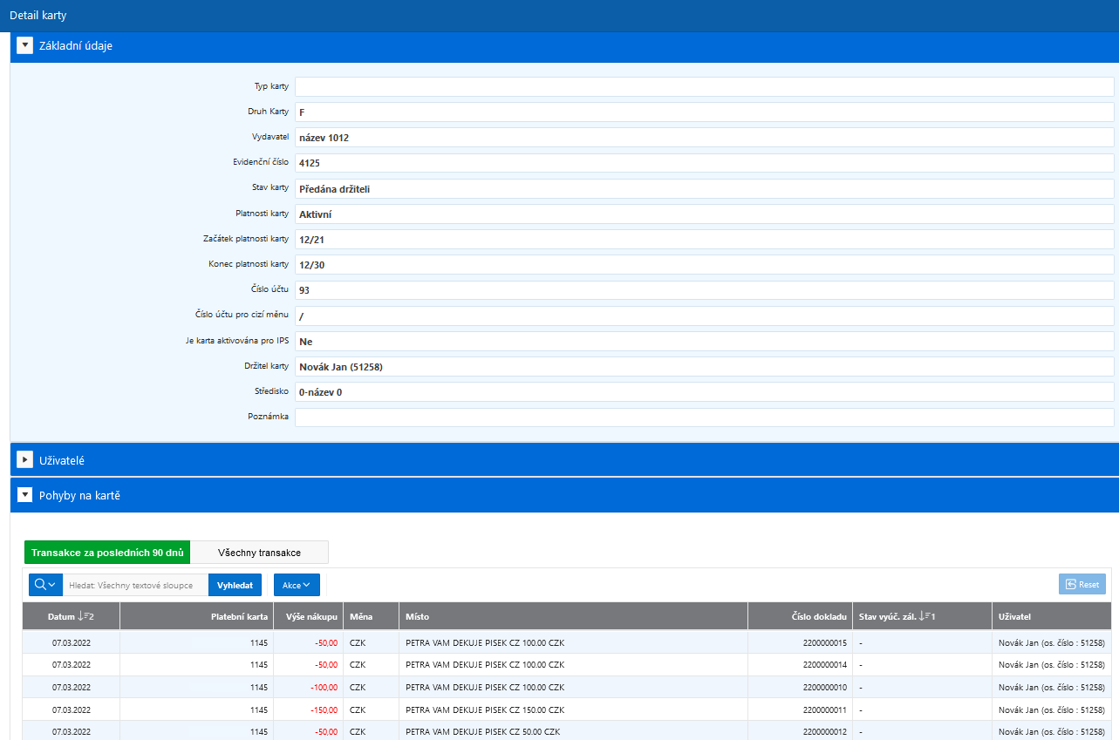Screen dimensions: 1119x740
Task: Click the Měna column header
Action: tap(371, 616)
